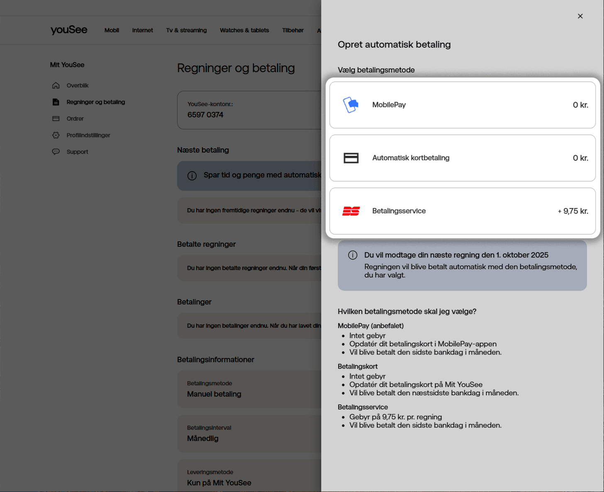The height and width of the screenshot is (492, 604).
Task: Go to Tv & streaming menu
Action: click(186, 30)
